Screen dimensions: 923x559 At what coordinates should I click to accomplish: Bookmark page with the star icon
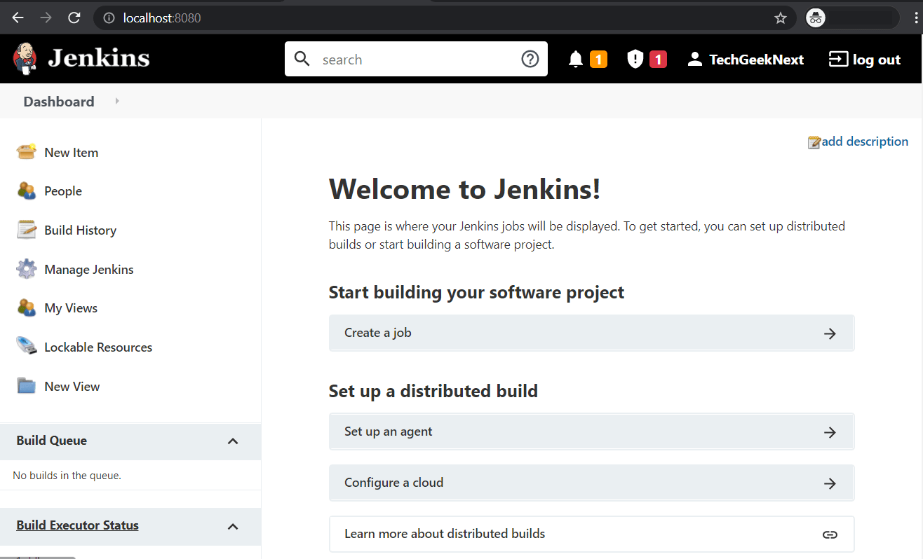[781, 18]
